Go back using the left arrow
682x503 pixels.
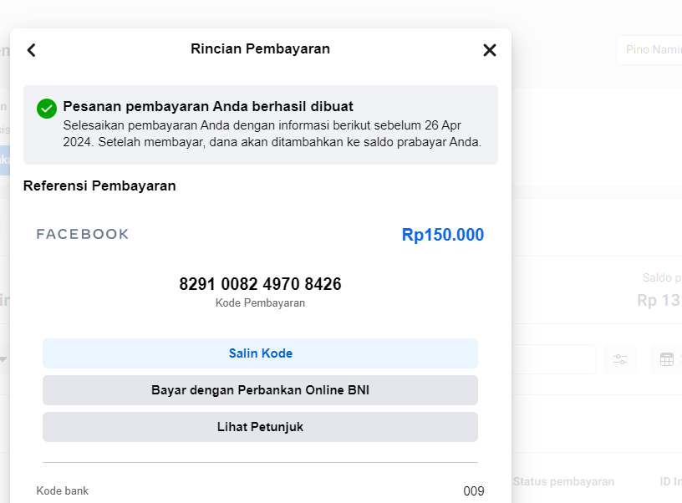(32, 50)
